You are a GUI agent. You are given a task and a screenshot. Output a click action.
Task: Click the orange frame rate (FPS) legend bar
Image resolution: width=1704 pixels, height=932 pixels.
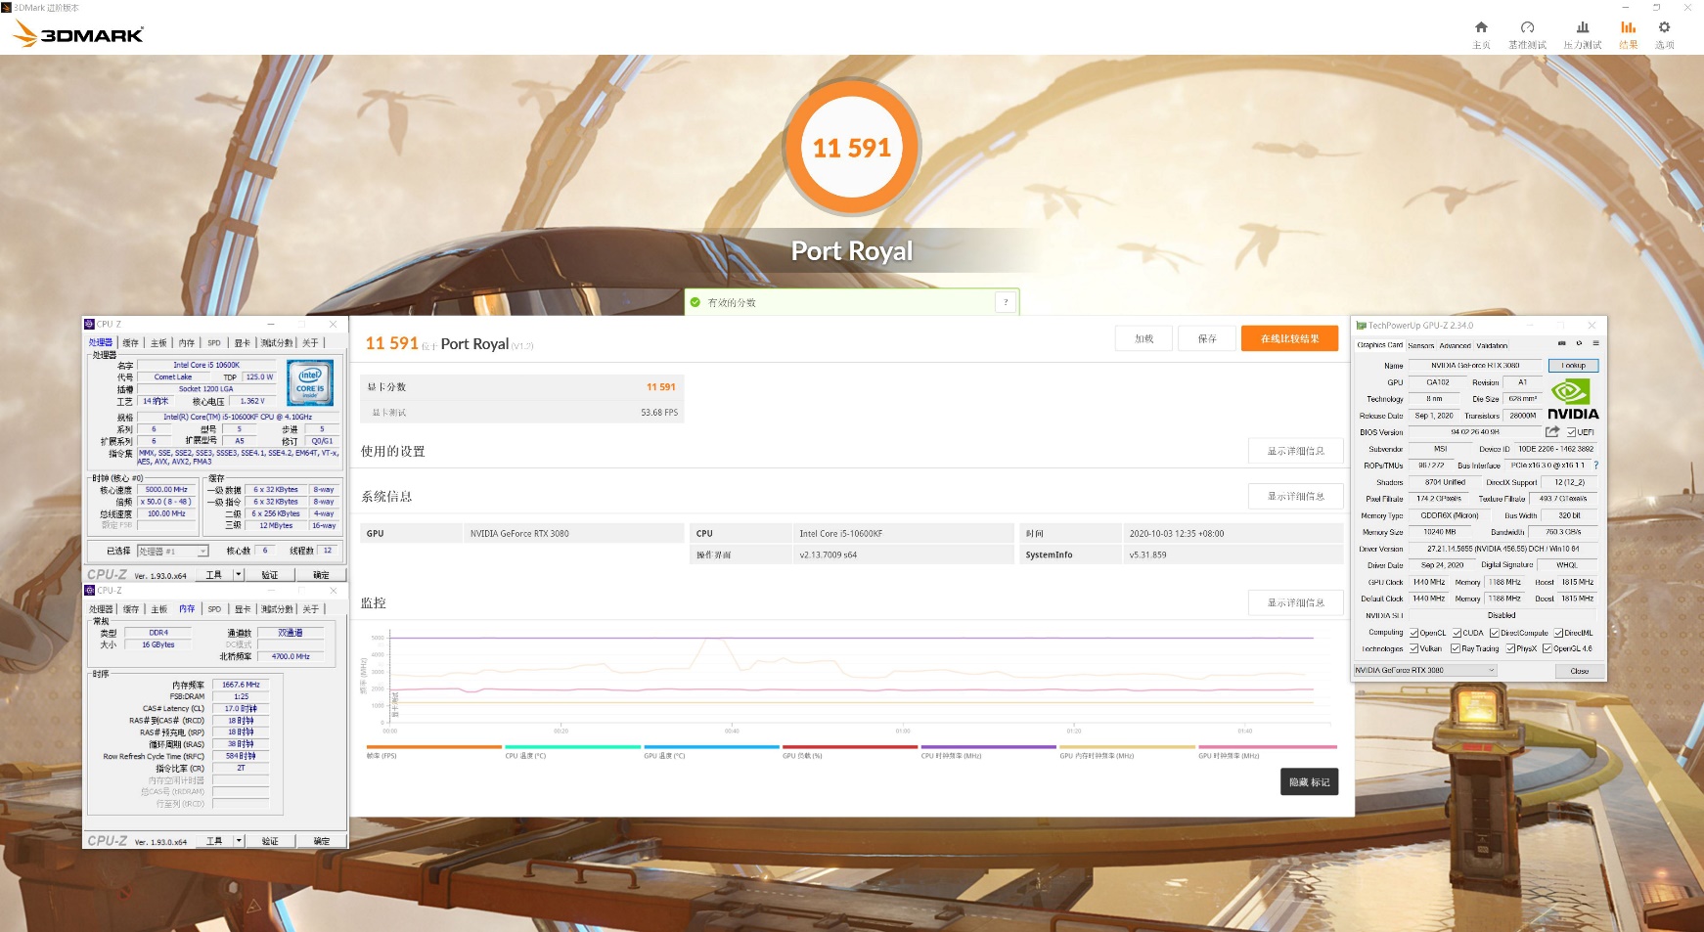[x=434, y=747]
